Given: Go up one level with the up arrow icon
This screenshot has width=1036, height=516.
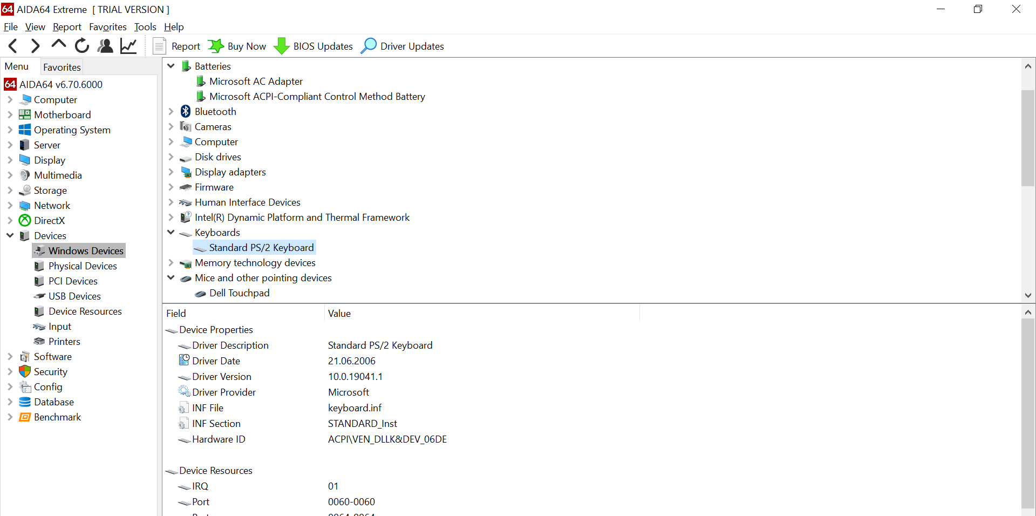Looking at the screenshot, I should [59, 45].
